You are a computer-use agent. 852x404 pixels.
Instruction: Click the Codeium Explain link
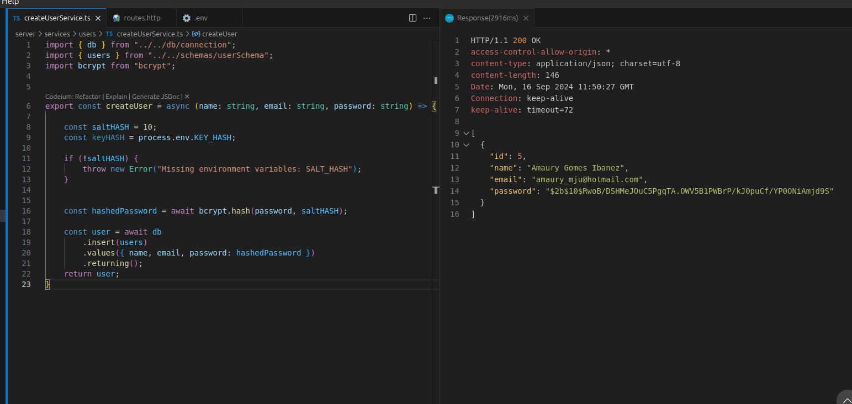116,97
